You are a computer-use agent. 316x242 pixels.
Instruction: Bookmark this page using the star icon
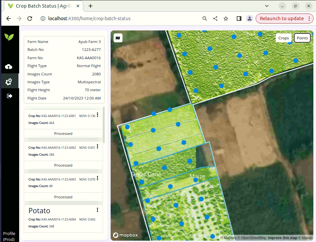[226, 19]
